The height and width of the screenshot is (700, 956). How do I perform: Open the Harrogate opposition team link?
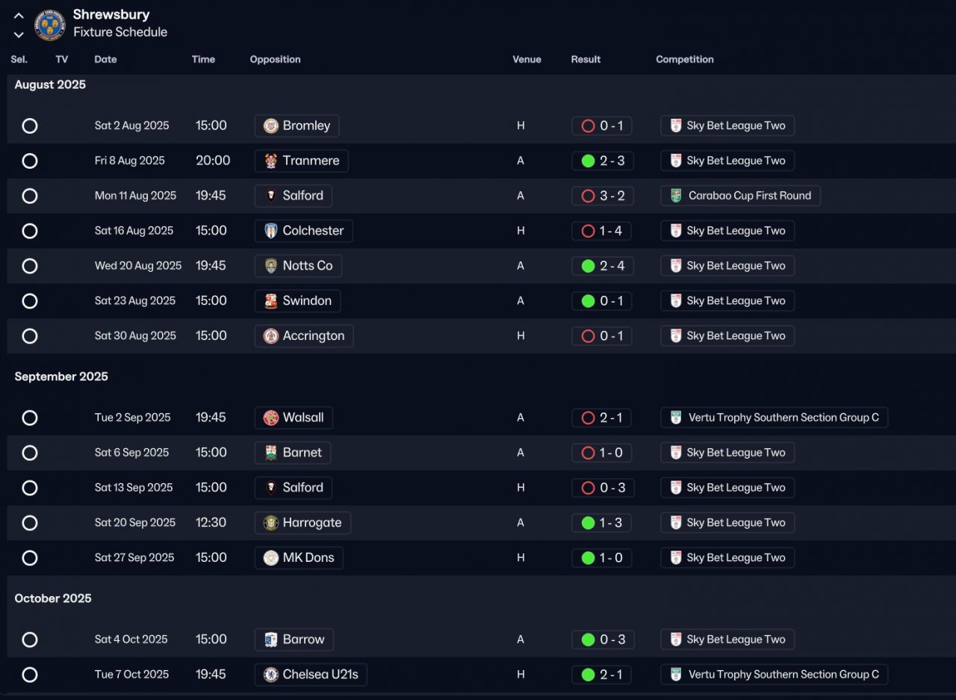point(311,523)
